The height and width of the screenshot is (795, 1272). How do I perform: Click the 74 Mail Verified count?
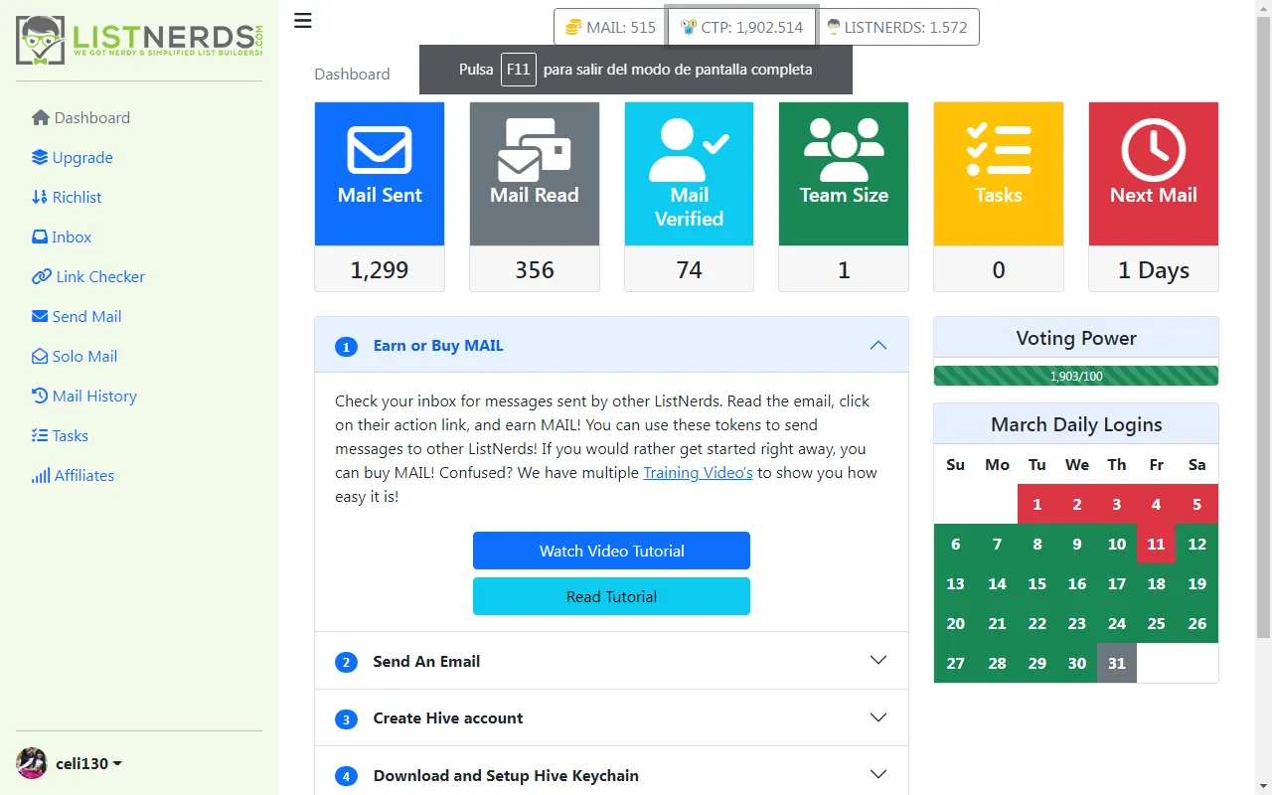(x=690, y=269)
